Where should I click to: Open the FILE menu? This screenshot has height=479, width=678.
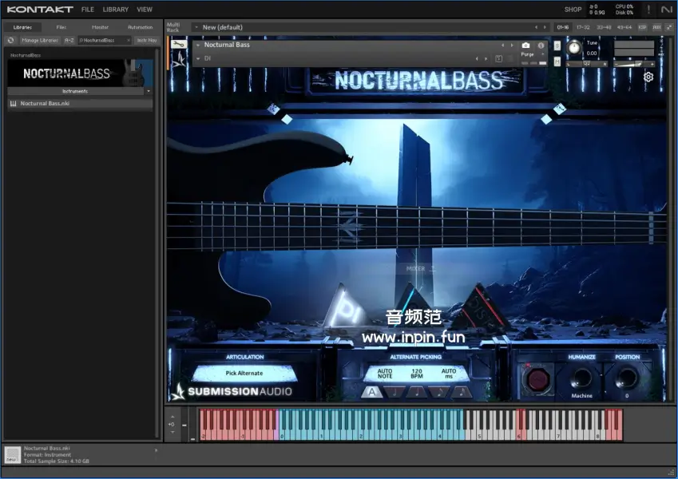click(x=87, y=9)
